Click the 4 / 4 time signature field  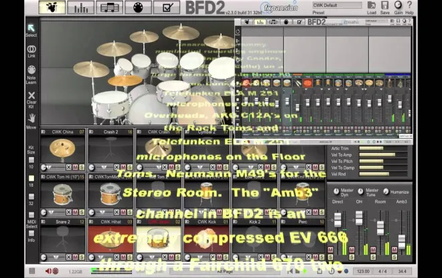click(382, 271)
